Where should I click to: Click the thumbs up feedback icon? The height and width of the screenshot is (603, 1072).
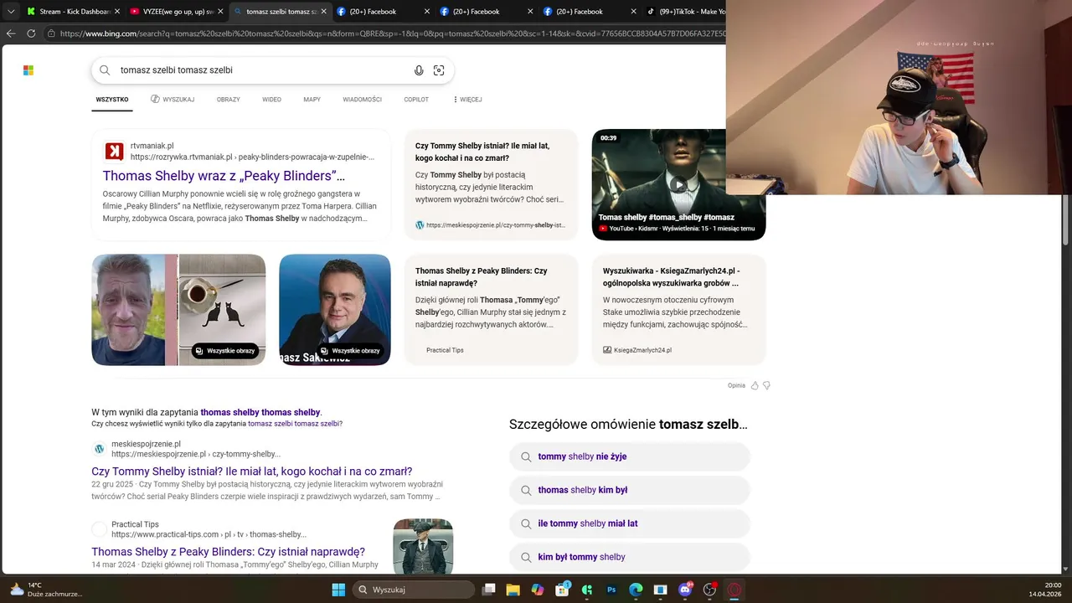(x=755, y=385)
